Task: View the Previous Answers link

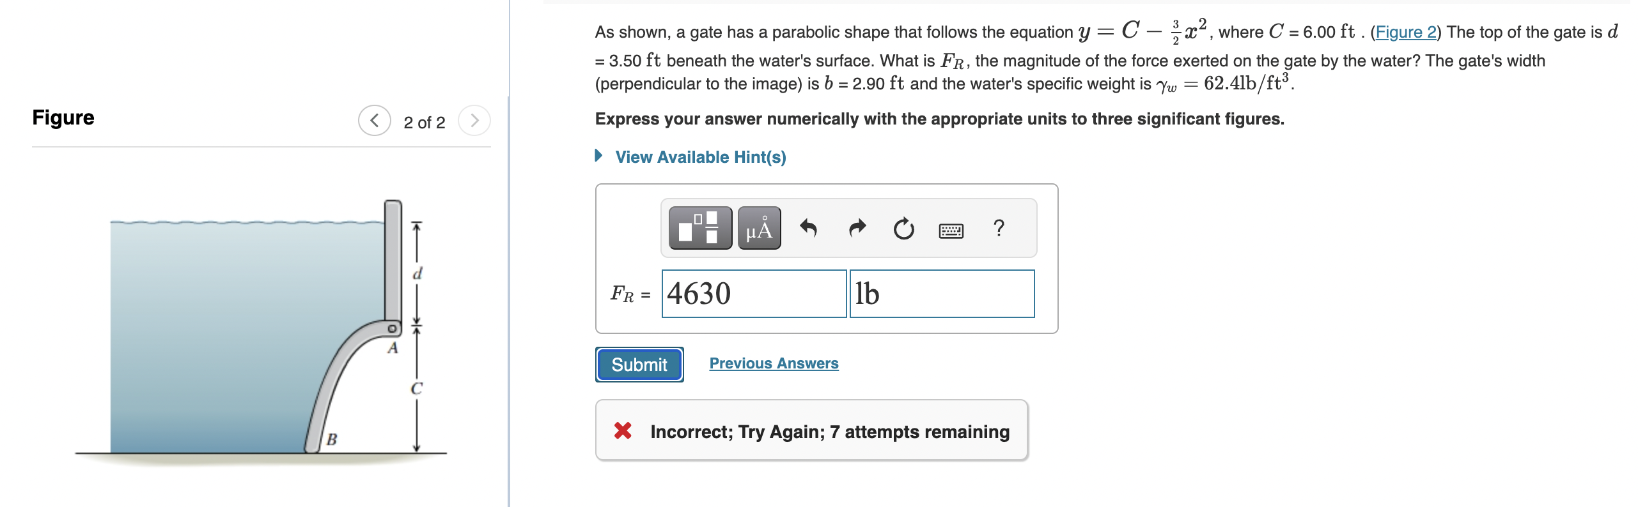Action: (x=773, y=363)
